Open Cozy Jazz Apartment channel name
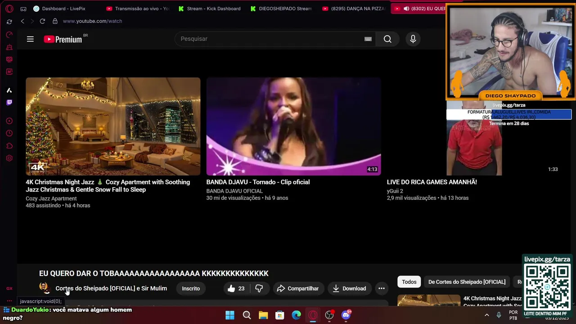Image resolution: width=576 pixels, height=324 pixels. [51, 198]
